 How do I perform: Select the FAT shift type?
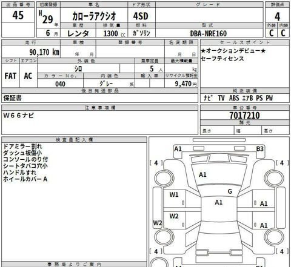point(10,76)
